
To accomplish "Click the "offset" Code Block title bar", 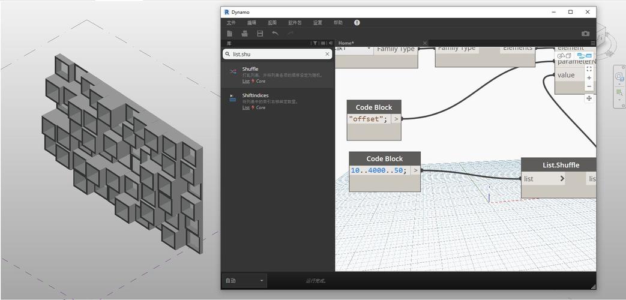I will [374, 107].
